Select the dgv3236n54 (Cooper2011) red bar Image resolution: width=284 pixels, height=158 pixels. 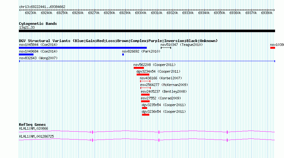(x=146, y=115)
